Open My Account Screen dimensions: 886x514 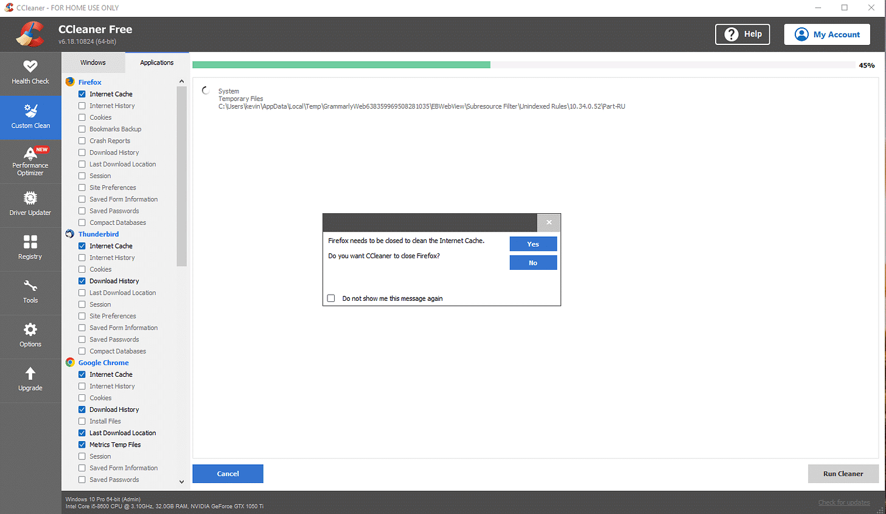827,35
